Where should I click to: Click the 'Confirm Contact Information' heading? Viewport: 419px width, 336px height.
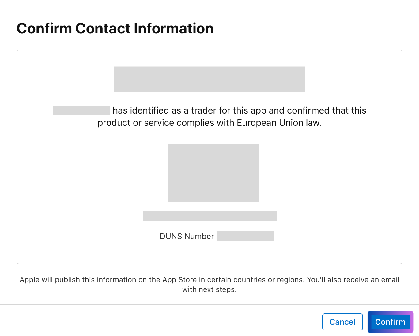click(115, 28)
